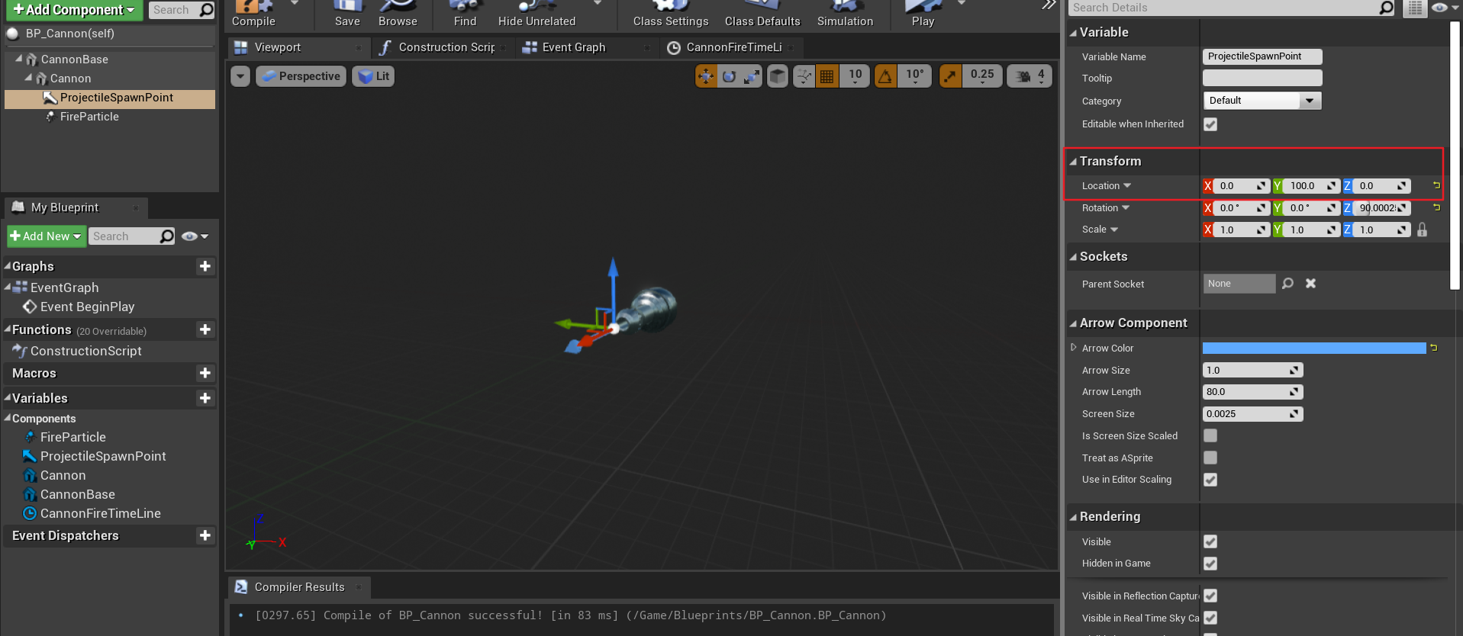Compile the blueprint
1463x636 pixels.
pos(253,14)
